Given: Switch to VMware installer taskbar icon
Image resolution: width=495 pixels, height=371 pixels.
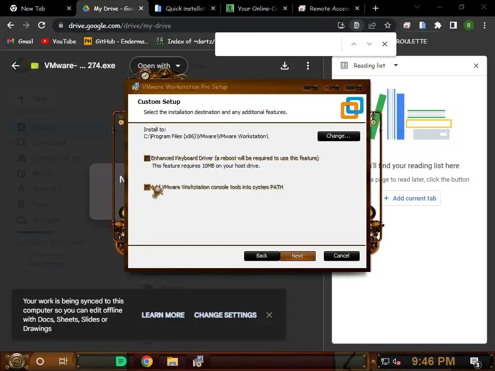Looking at the screenshot, I should click(198, 361).
